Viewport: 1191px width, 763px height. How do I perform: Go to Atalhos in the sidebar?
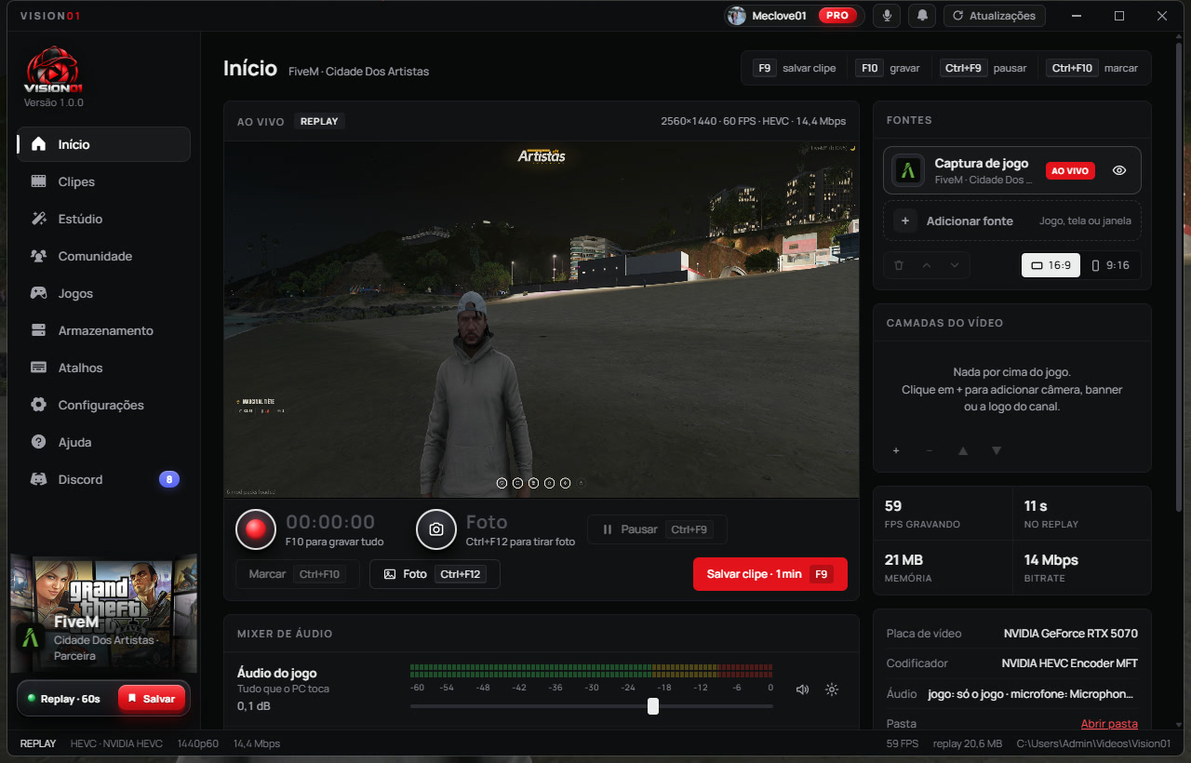(x=103, y=368)
